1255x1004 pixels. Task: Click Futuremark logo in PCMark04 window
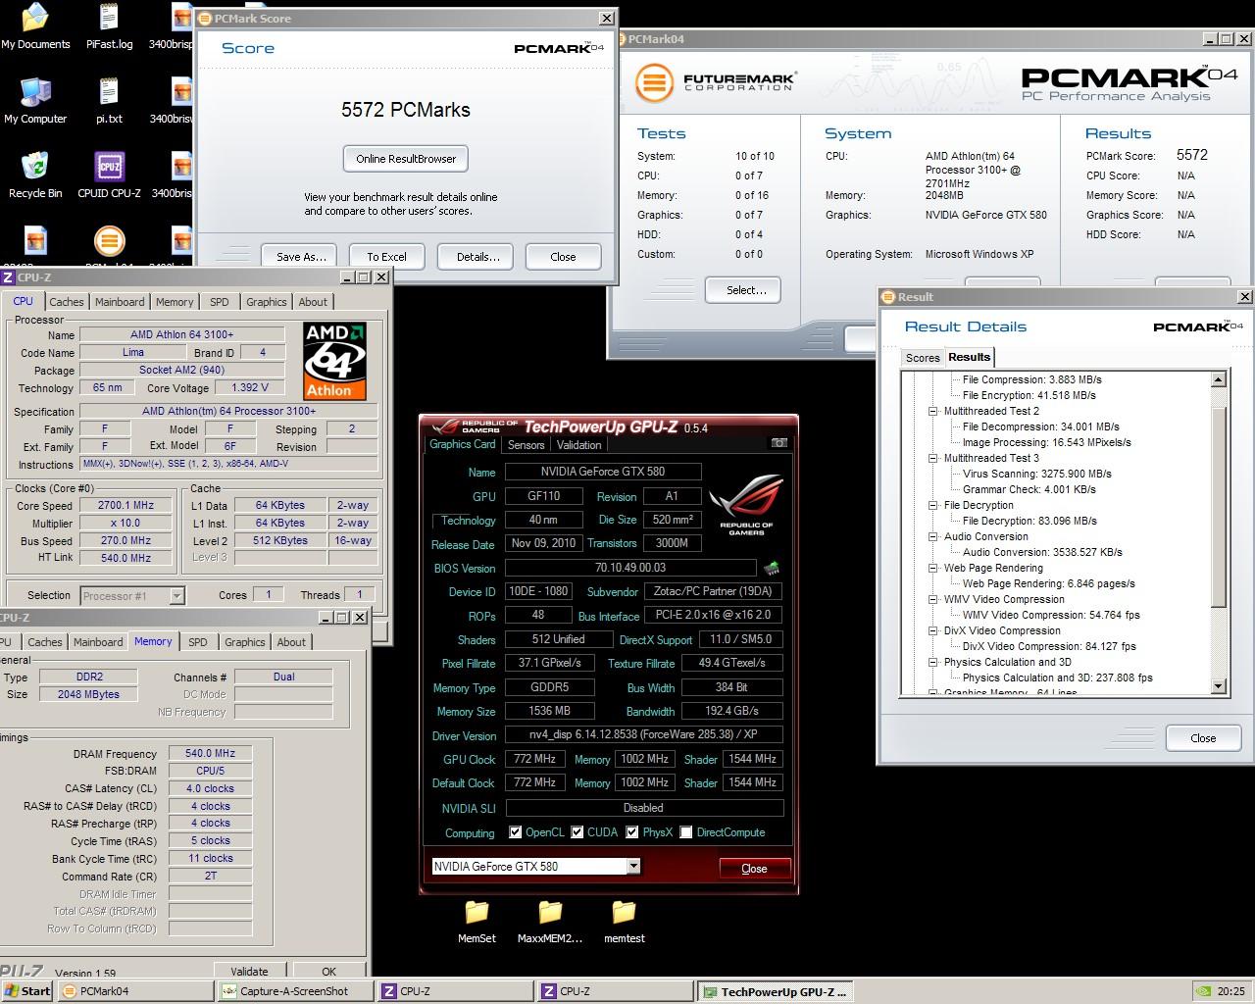pos(714,82)
